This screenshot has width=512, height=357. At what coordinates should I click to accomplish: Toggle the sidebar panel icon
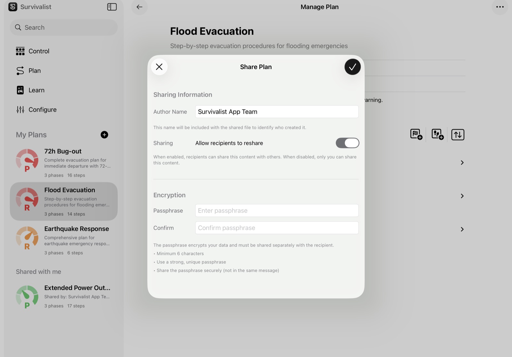(x=112, y=7)
